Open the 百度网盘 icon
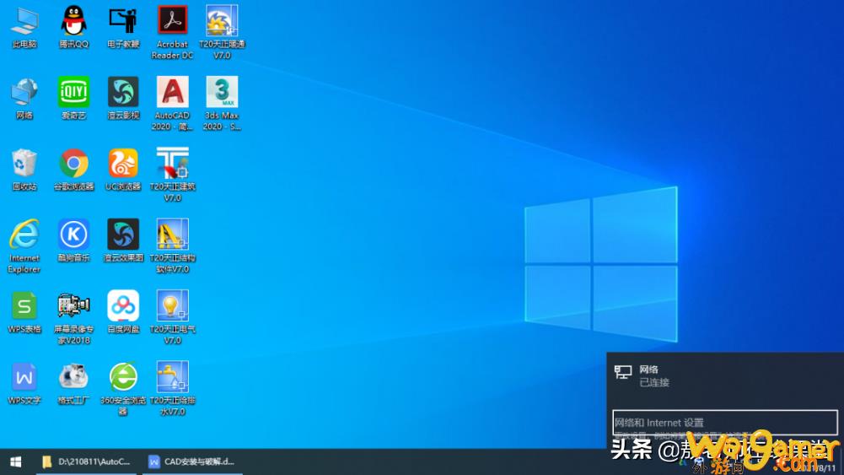The height and width of the screenshot is (475, 844). (123, 312)
